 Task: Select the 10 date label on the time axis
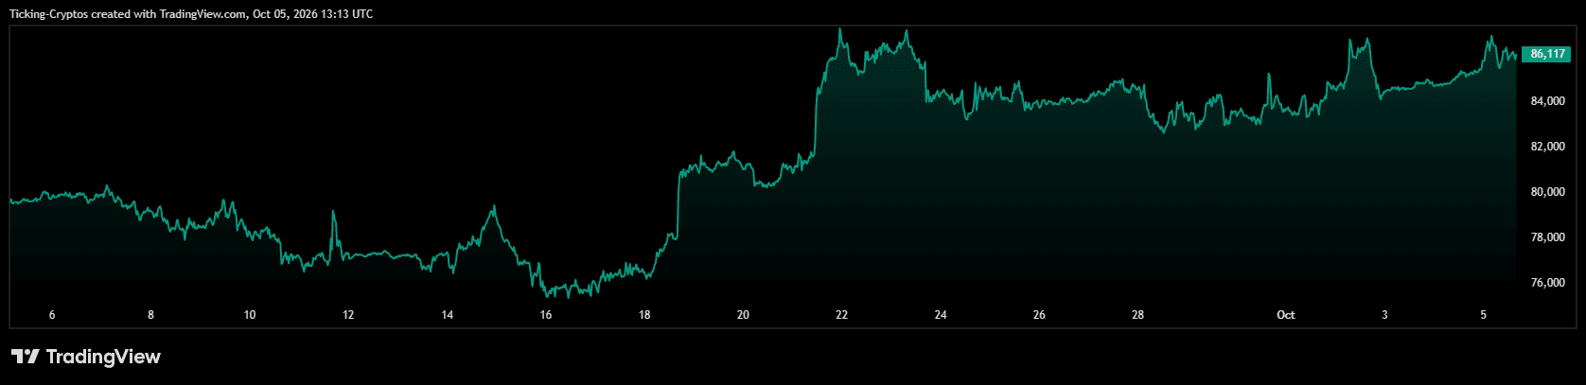pyautogui.click(x=250, y=315)
